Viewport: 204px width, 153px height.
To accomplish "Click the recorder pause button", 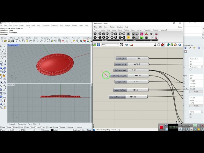I will [x=166, y=129].
